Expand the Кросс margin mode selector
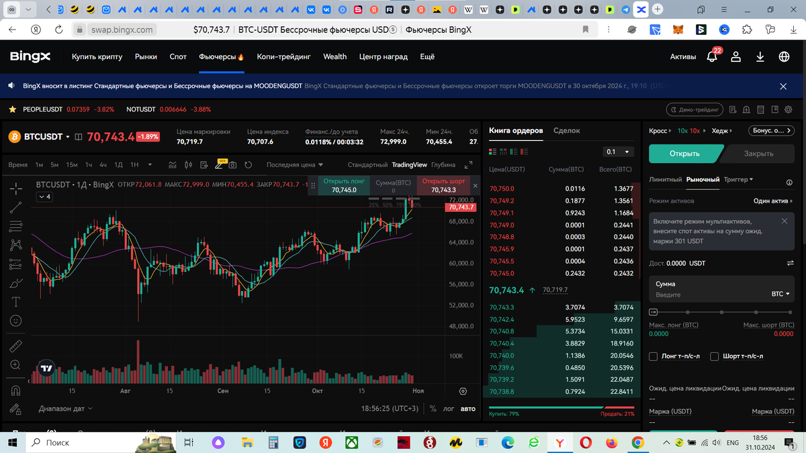806x453 pixels. tap(660, 131)
